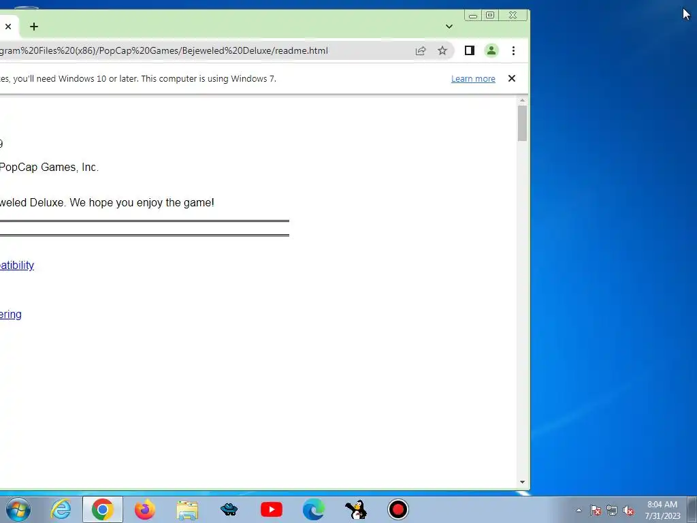Viewport: 697px width, 523px height.
Task: Open the YouTube taskbar shortcut
Action: pyautogui.click(x=272, y=509)
